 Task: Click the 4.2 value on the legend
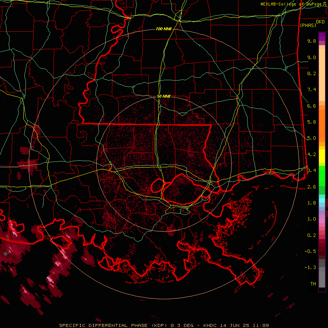[312, 155]
